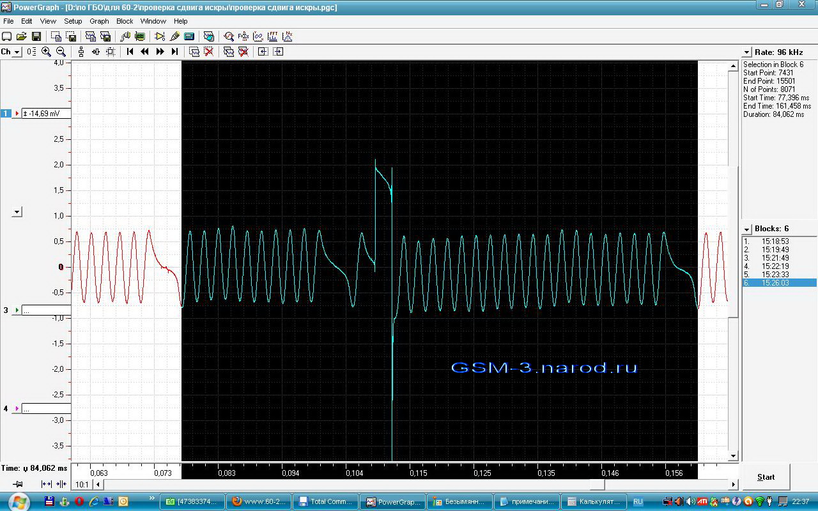Click the 10:1 time scale button

[82, 485]
